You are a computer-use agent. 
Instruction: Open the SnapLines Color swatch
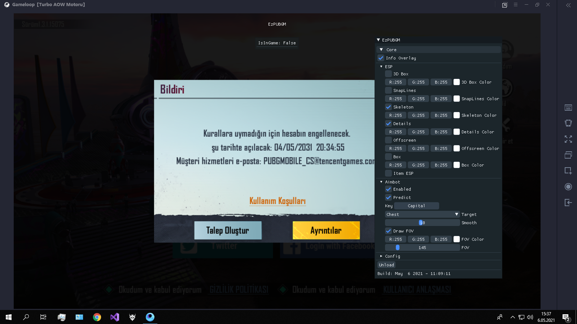coord(456,99)
